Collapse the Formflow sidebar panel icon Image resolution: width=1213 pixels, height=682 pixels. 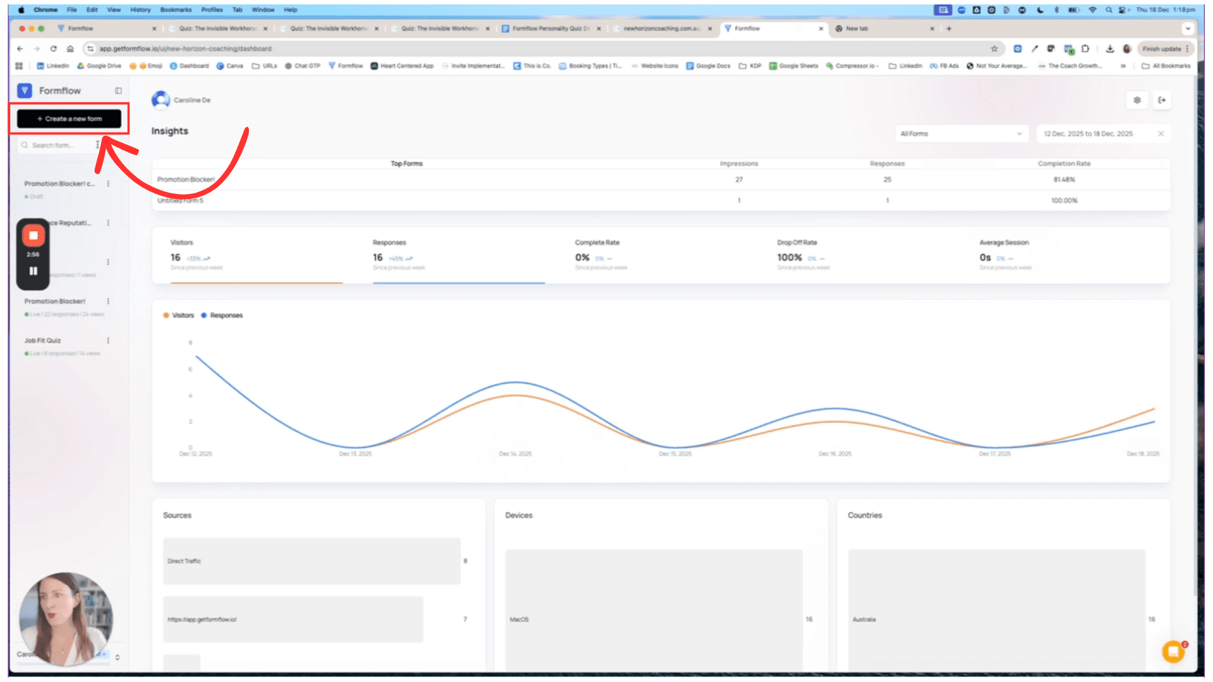(x=118, y=91)
